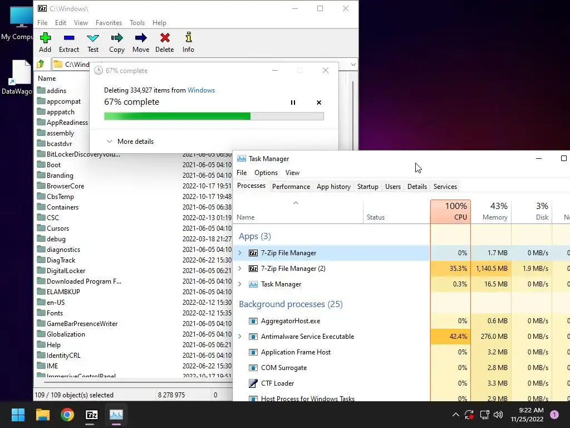Pause the deletion with the pause icon
Screen dimensions: 570x428
pyautogui.click(x=293, y=103)
